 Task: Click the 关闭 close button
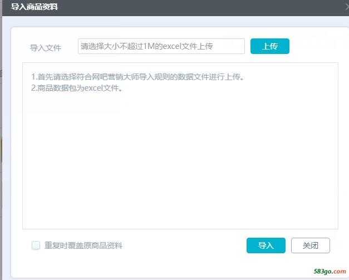(311, 245)
